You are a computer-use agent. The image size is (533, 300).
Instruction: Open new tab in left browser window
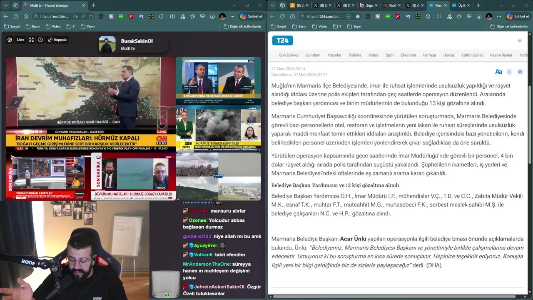coord(93,5)
